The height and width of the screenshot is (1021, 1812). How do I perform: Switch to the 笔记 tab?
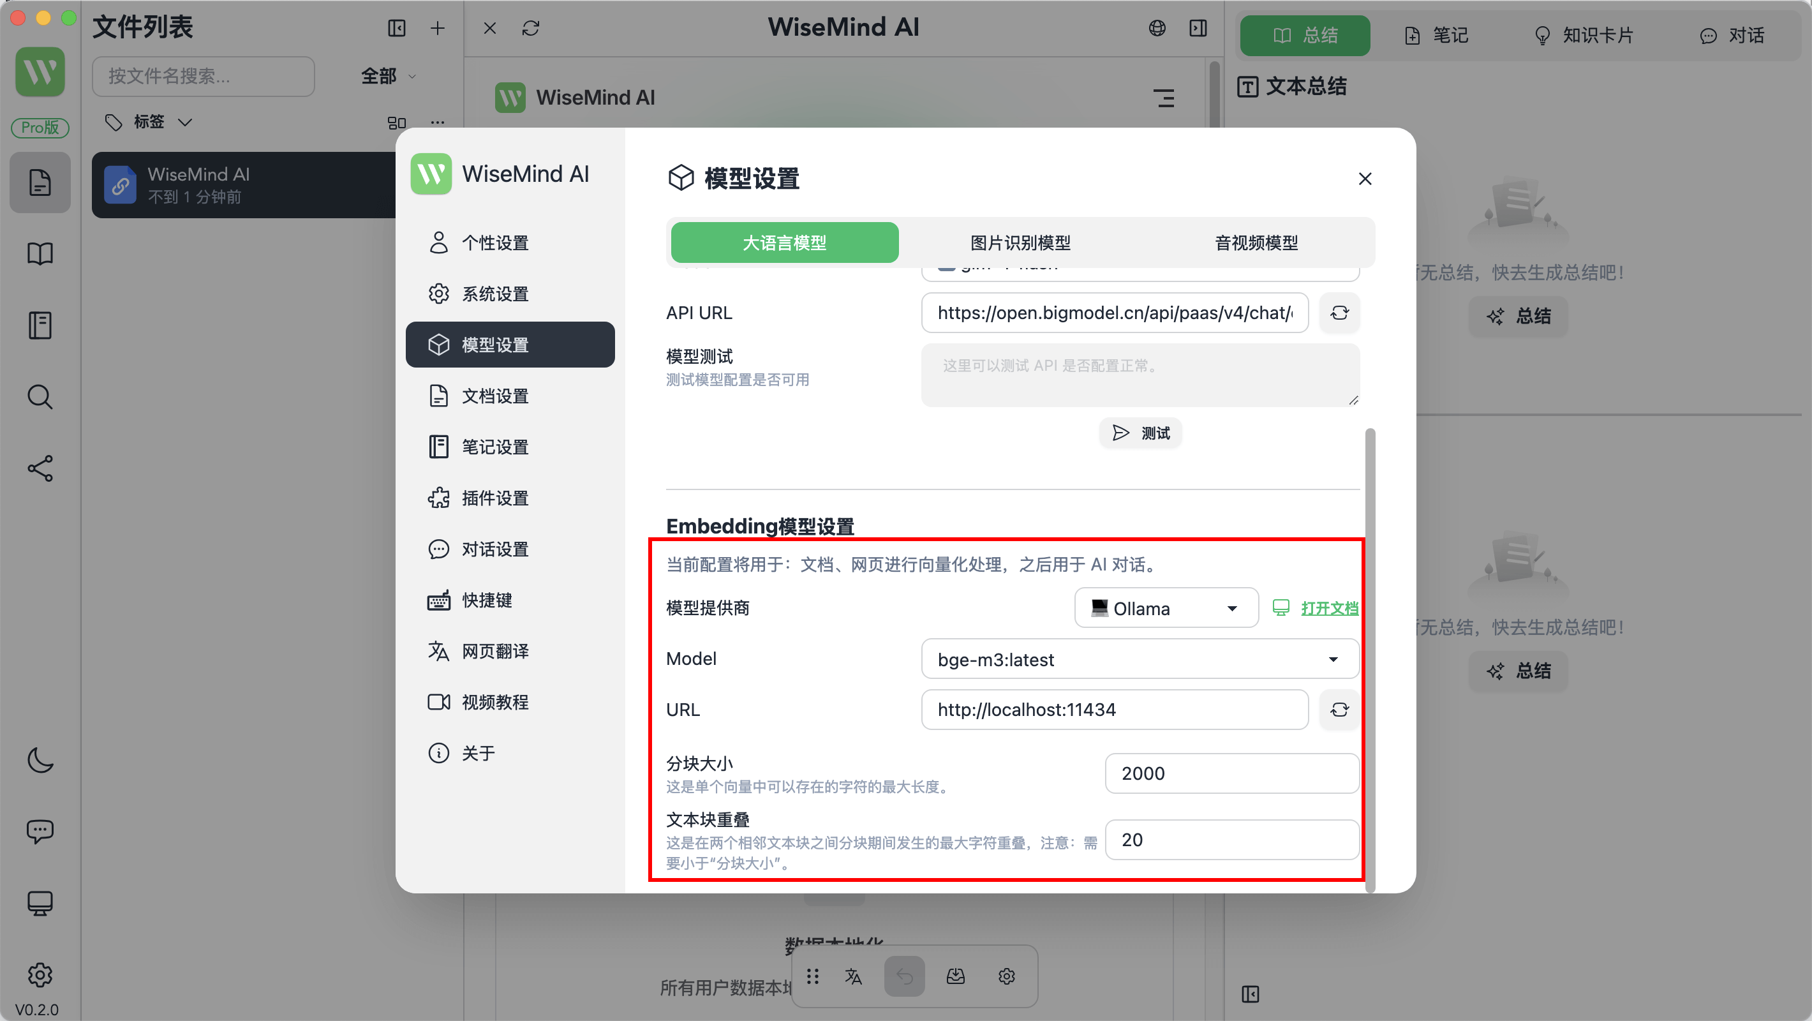click(1436, 35)
